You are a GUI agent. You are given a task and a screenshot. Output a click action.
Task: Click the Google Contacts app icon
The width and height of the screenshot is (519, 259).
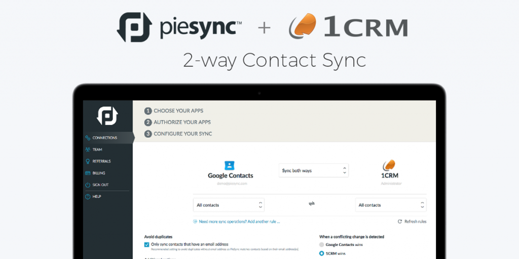pyautogui.click(x=230, y=165)
